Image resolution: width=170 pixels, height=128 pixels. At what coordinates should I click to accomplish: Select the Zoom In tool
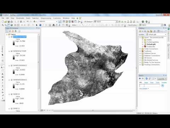click(3, 25)
